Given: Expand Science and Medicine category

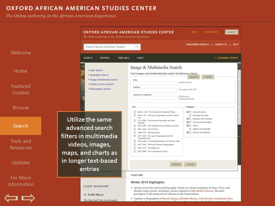Looking at the screenshot, I should pyautogui.click(x=187, y=132).
